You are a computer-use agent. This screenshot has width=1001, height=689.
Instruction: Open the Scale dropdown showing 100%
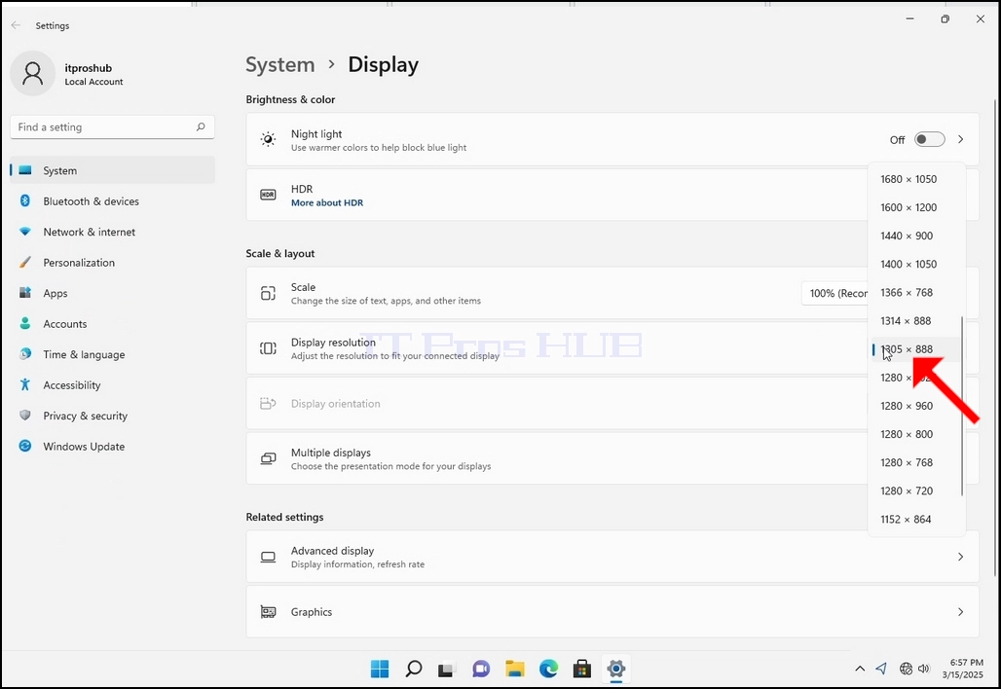pos(835,294)
